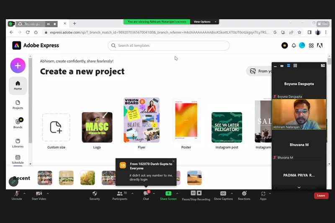Expand the arrow beside Chat
The image size is (335, 223).
tap(154, 194)
